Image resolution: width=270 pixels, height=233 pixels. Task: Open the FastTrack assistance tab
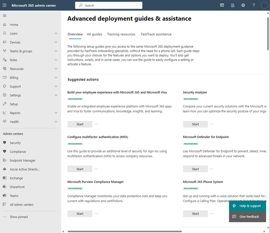click(x=156, y=34)
